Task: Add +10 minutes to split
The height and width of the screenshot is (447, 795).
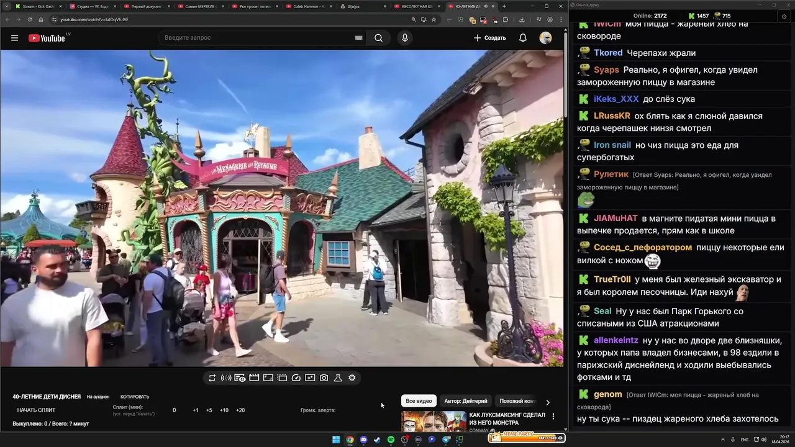Action: (224, 410)
